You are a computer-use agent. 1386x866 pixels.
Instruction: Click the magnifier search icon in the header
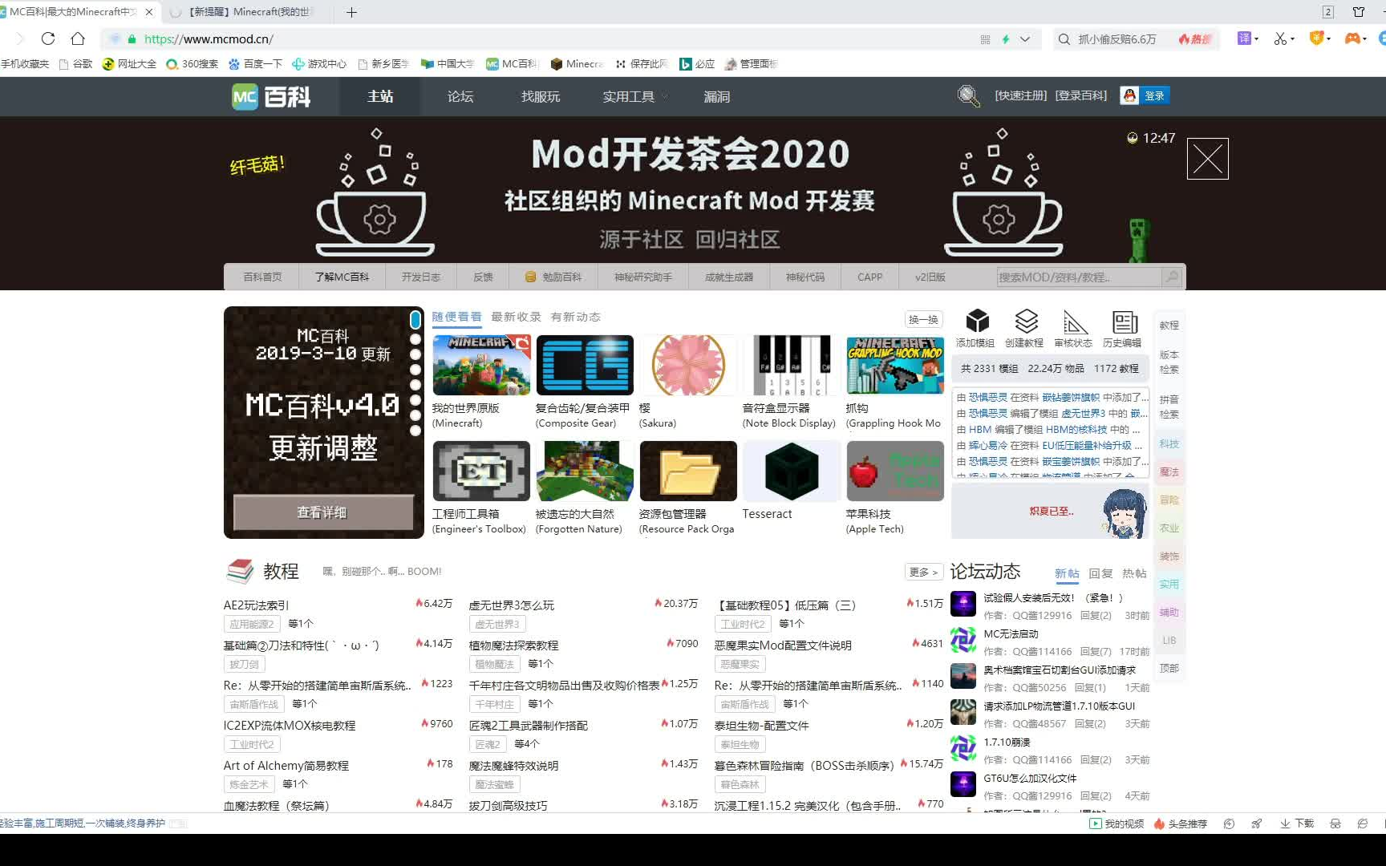[968, 95]
